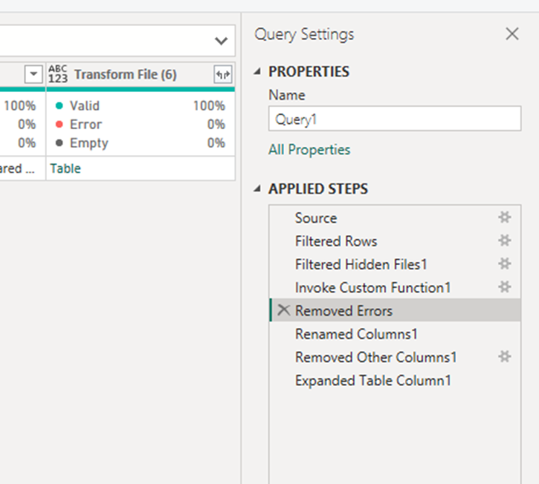Open gear for Removed Other Columns1 step
The height and width of the screenshot is (484, 539).
(504, 356)
